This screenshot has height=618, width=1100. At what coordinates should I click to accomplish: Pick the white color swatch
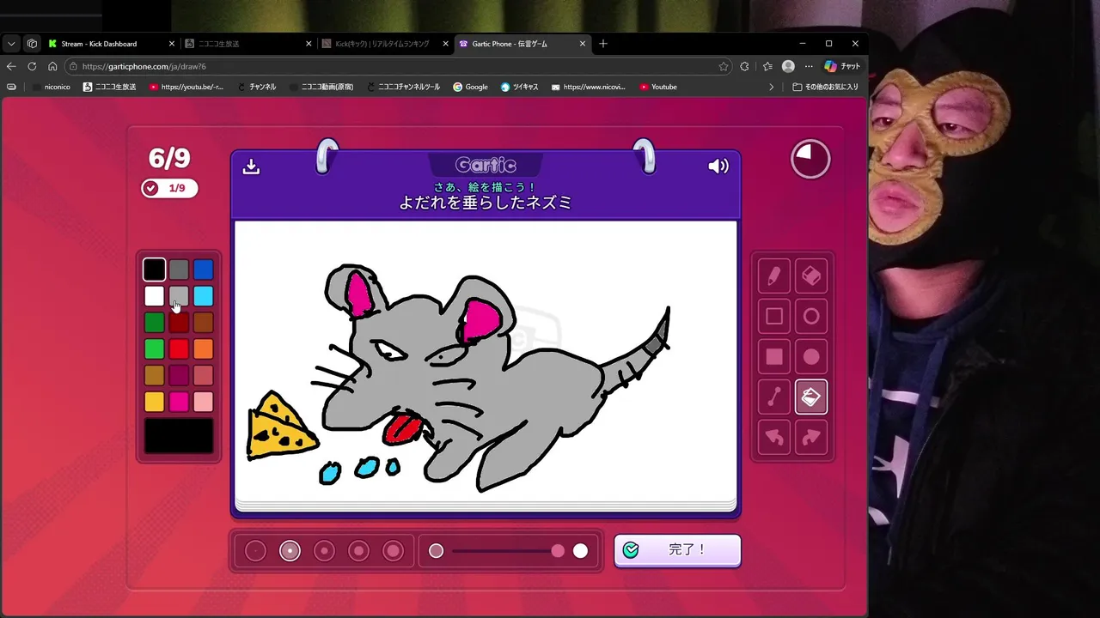(154, 296)
